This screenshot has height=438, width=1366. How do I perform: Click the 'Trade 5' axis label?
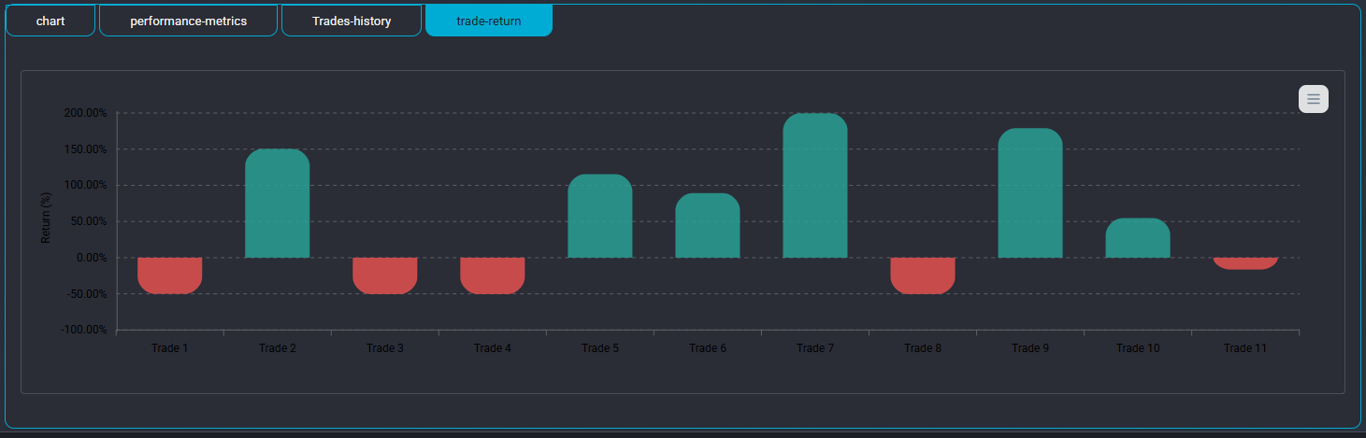[600, 348]
